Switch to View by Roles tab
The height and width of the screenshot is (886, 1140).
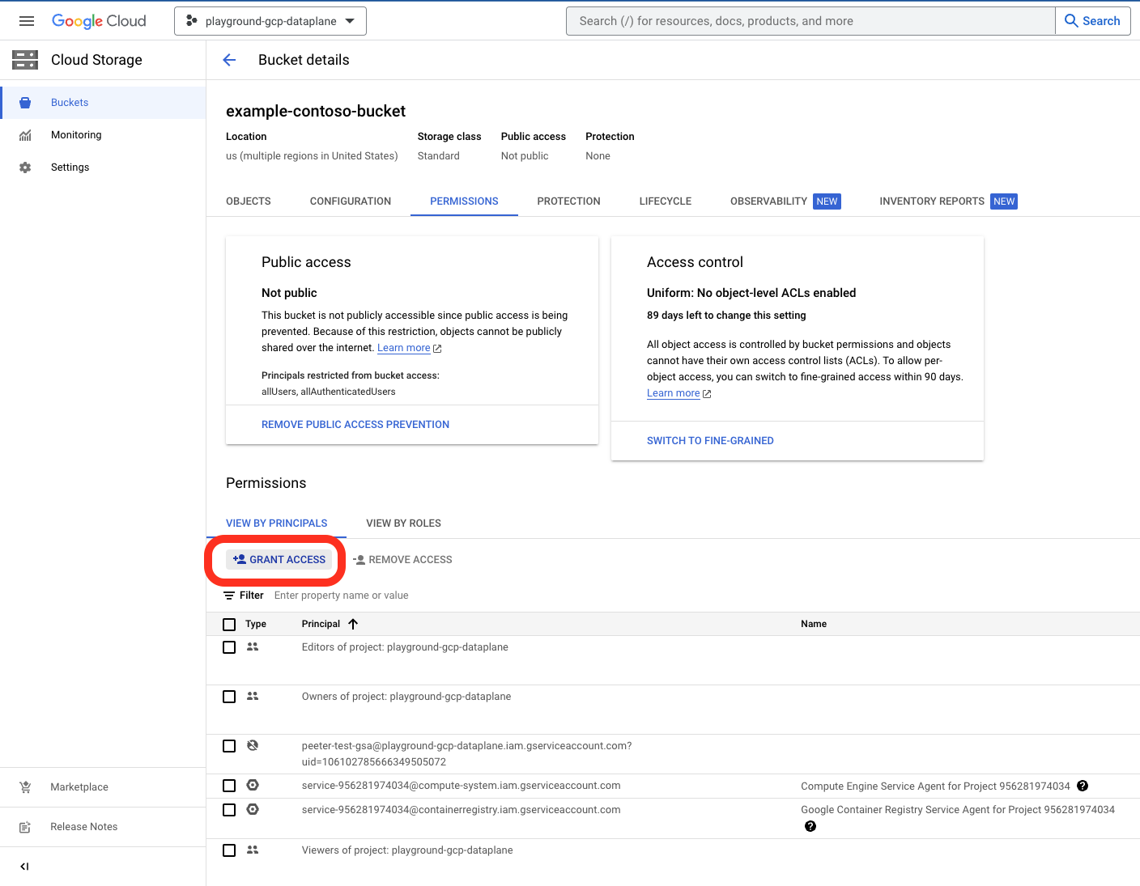point(403,524)
